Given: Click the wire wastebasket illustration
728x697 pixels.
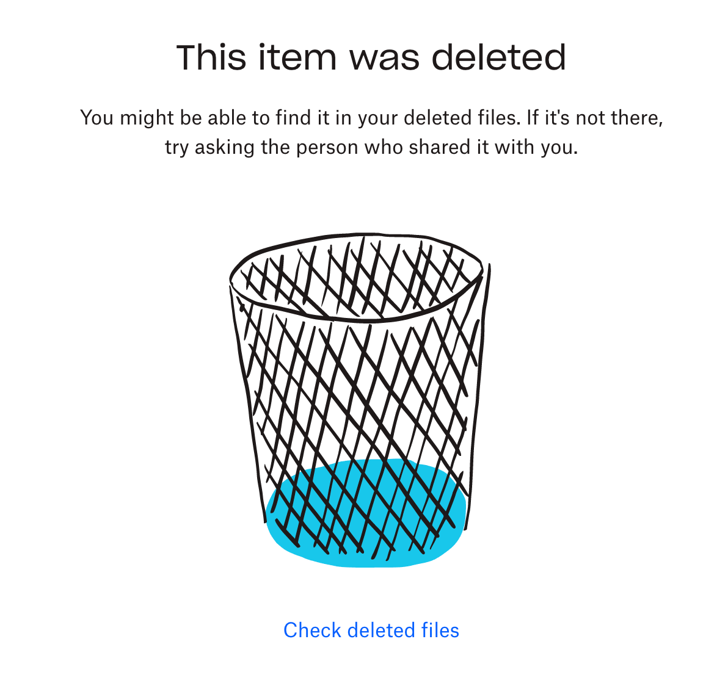Looking at the screenshot, I should 360,397.
